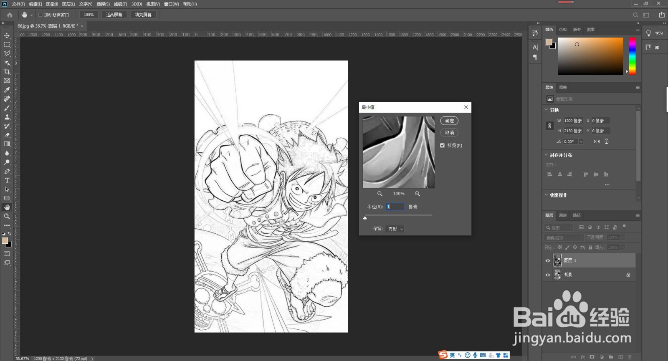The width and height of the screenshot is (668, 361).
Task: Click 取消 in Minimum dialog
Action: coord(449,133)
